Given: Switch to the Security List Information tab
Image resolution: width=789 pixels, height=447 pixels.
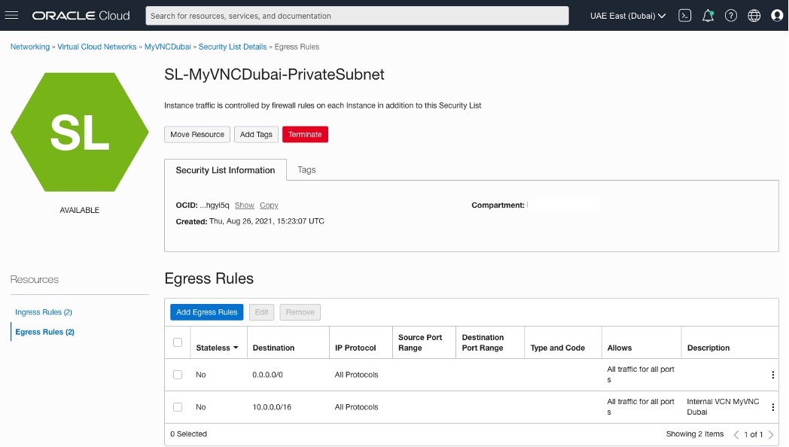Looking at the screenshot, I should click(x=225, y=170).
